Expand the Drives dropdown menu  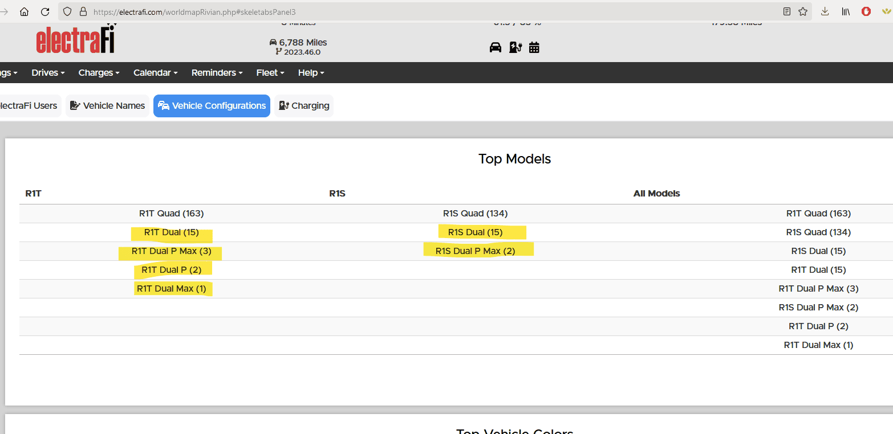(x=48, y=73)
